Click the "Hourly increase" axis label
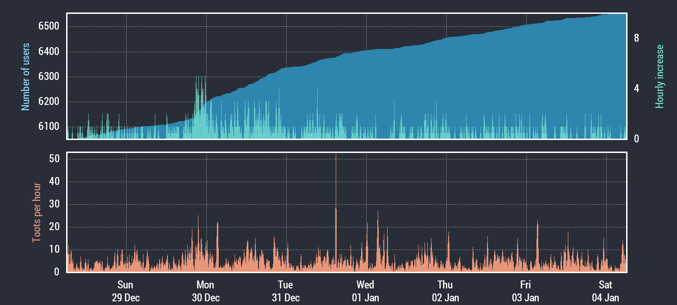The height and width of the screenshot is (305, 677). pyautogui.click(x=659, y=77)
